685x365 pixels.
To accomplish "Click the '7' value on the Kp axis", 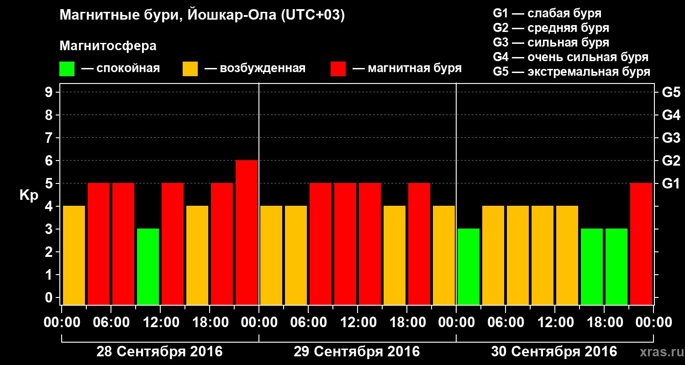I will pos(50,138).
